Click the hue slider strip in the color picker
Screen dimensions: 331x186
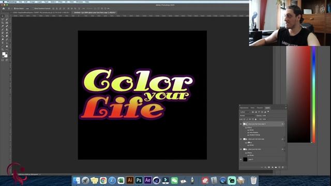pyautogui.click(x=314, y=95)
